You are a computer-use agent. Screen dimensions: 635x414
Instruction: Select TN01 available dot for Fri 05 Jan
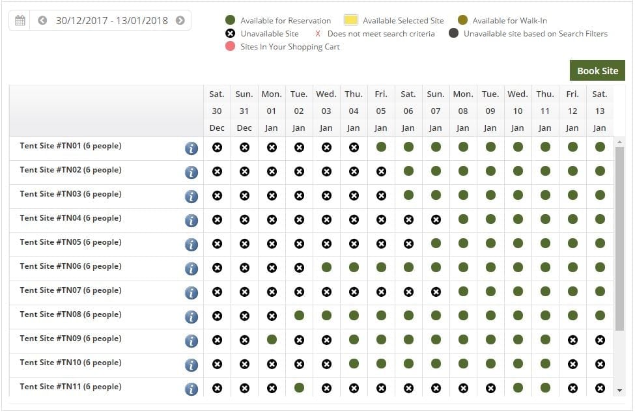(381, 147)
